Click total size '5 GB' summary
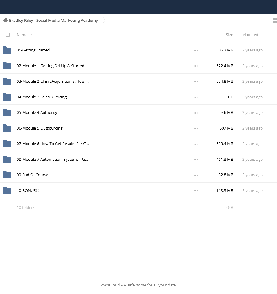The height and width of the screenshot is (294, 277). pos(229,207)
